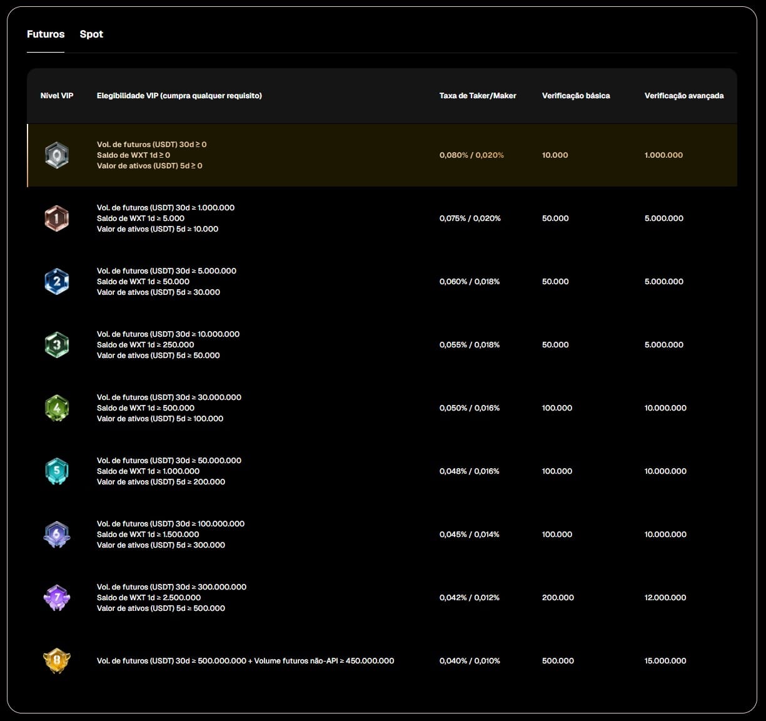Click 'Saldo de WXT 1d ≥ 500.000'

[146, 408]
